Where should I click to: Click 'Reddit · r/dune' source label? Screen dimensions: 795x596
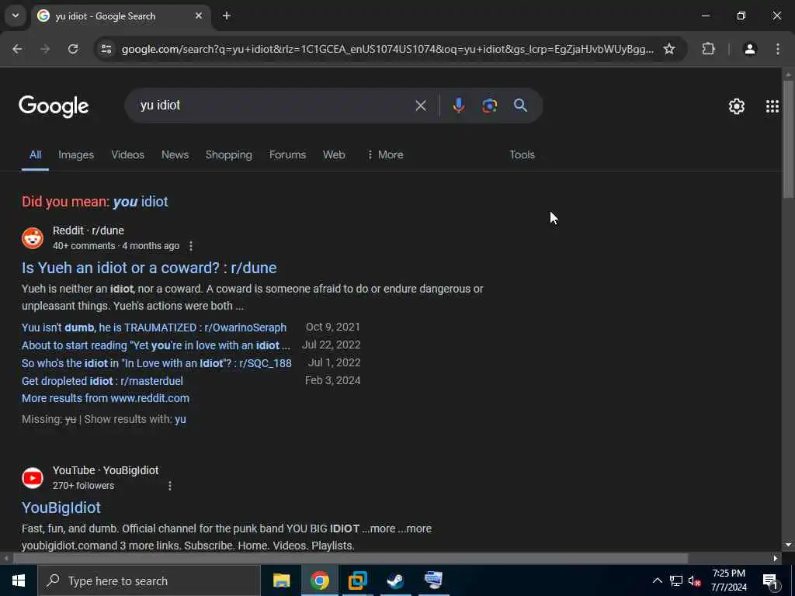coord(89,230)
